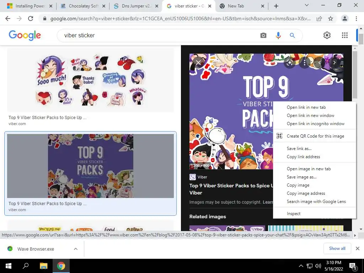
Task: Close the New Tab tab
Action: tap(263, 6)
